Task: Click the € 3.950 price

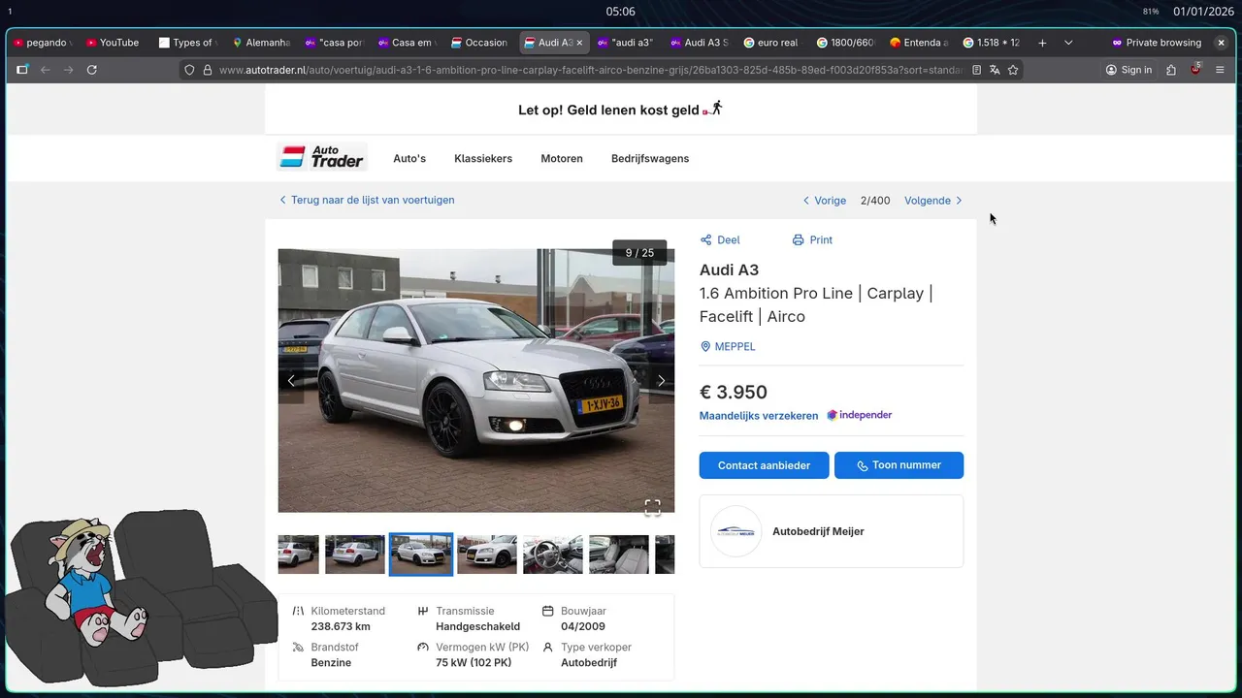Action: coord(734,392)
